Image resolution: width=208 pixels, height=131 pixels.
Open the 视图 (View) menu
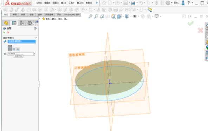pos(56,3)
